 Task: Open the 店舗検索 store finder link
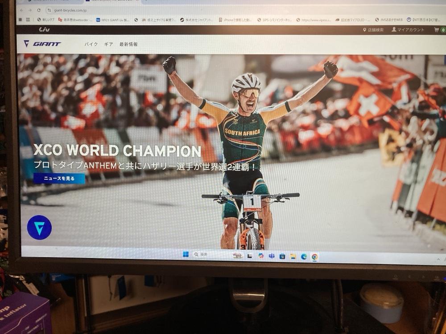[x=373, y=30]
